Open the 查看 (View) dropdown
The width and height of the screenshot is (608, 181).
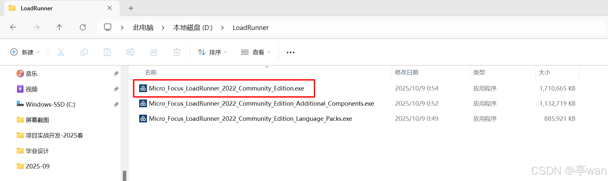pos(256,52)
